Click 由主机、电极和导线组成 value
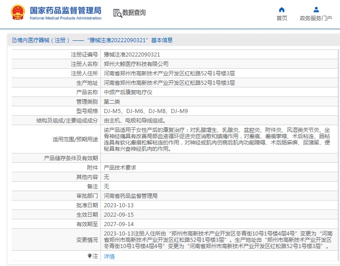This screenshot has width=340, height=266. (135, 121)
